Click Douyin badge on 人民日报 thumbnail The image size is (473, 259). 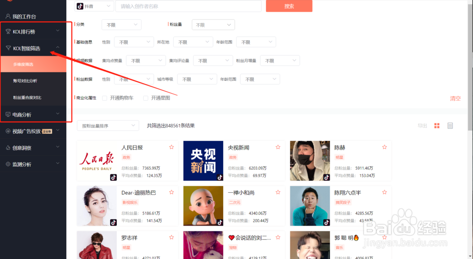[x=113, y=177]
